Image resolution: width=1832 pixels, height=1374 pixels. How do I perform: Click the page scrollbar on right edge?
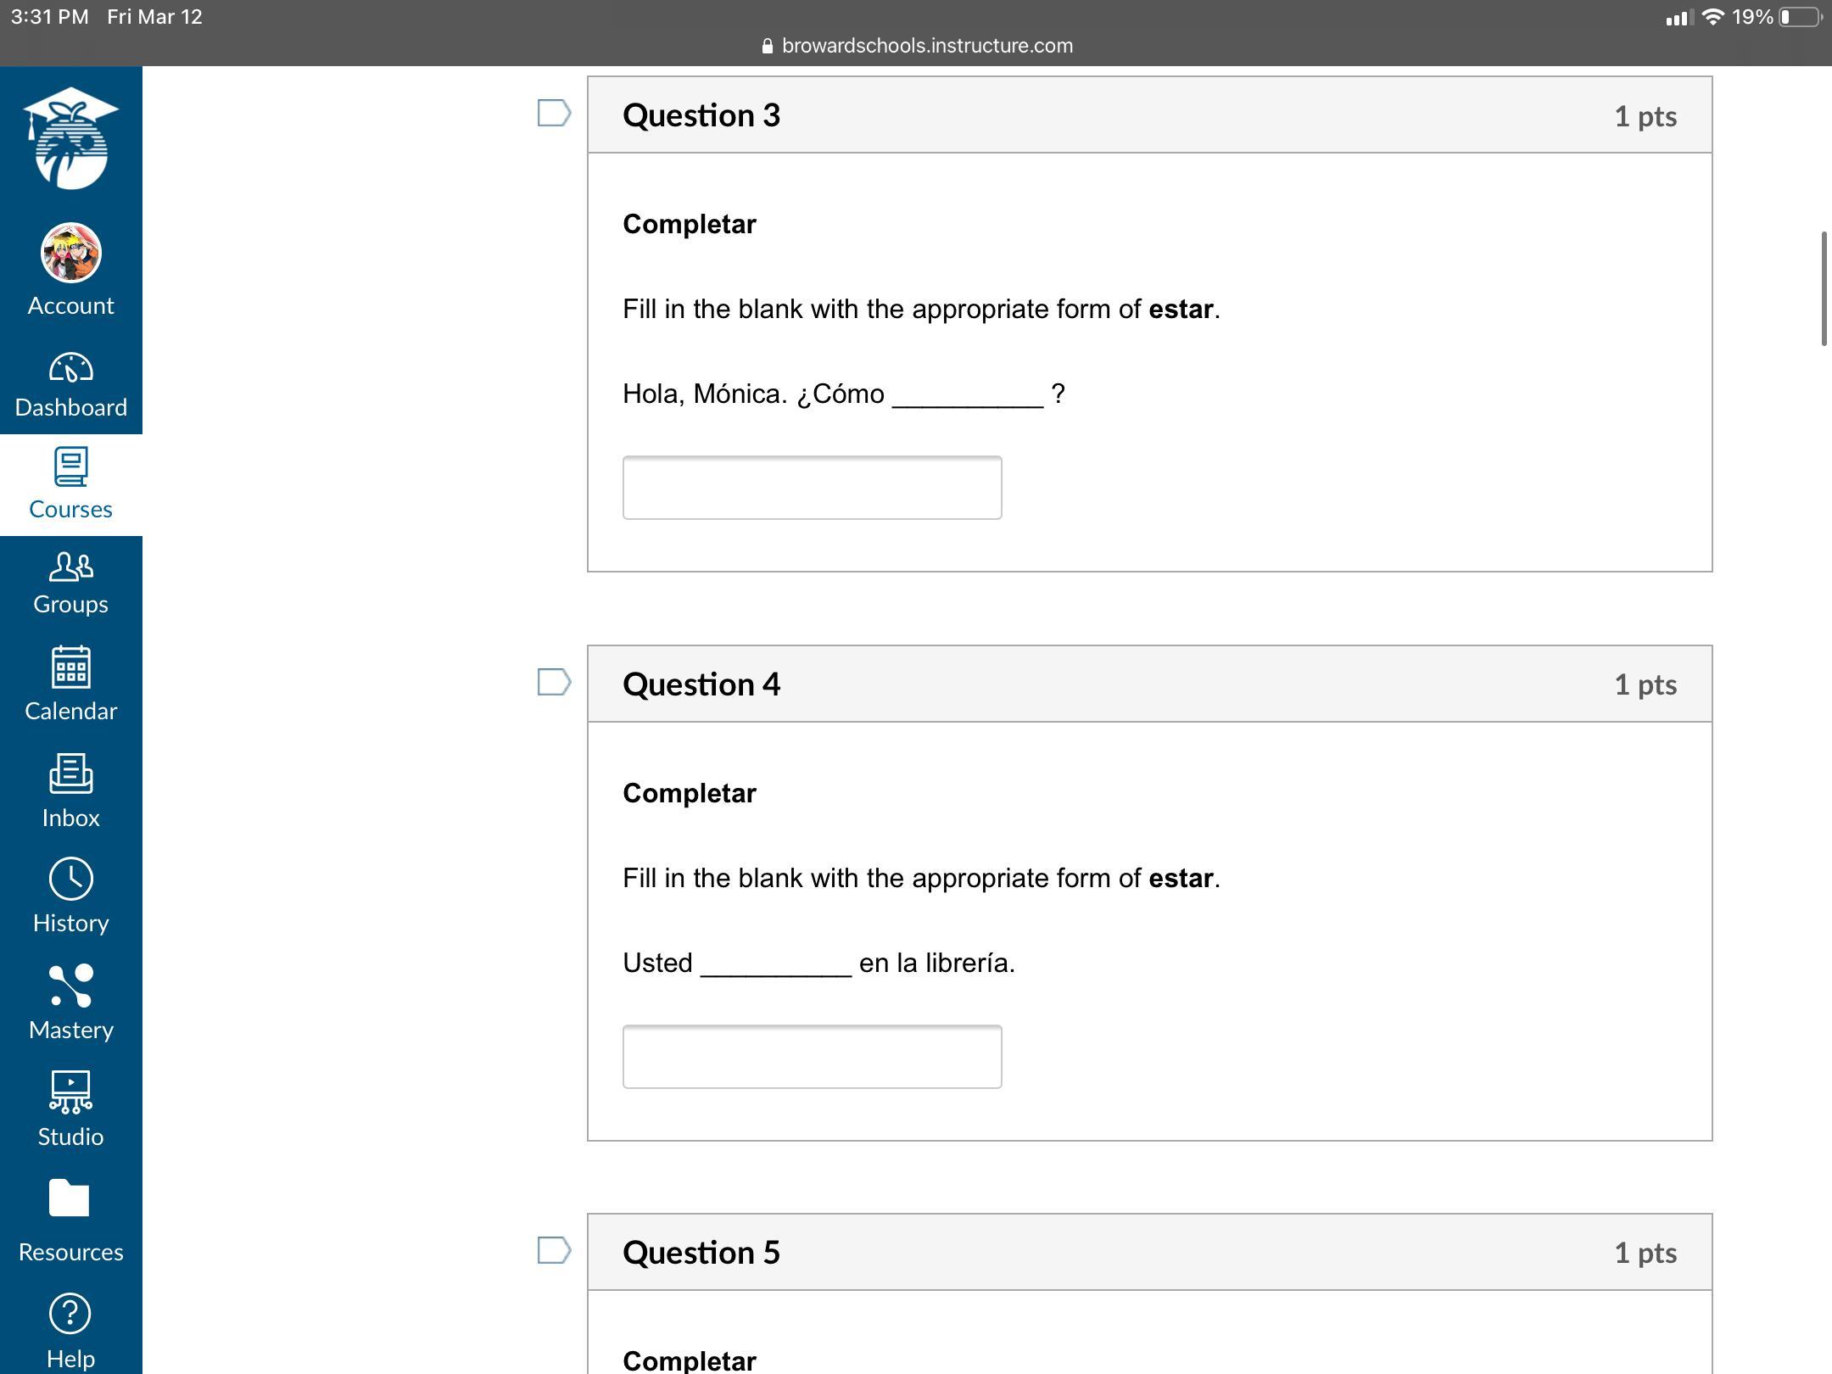(1824, 288)
